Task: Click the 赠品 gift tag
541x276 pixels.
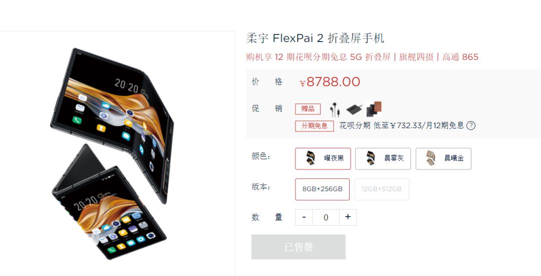Action: coord(308,109)
